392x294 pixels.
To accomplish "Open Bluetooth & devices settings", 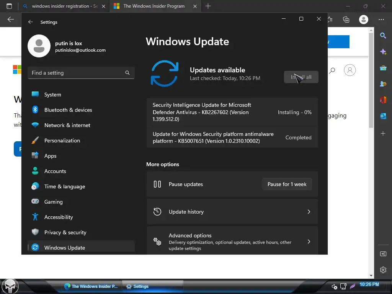I will coord(81,110).
